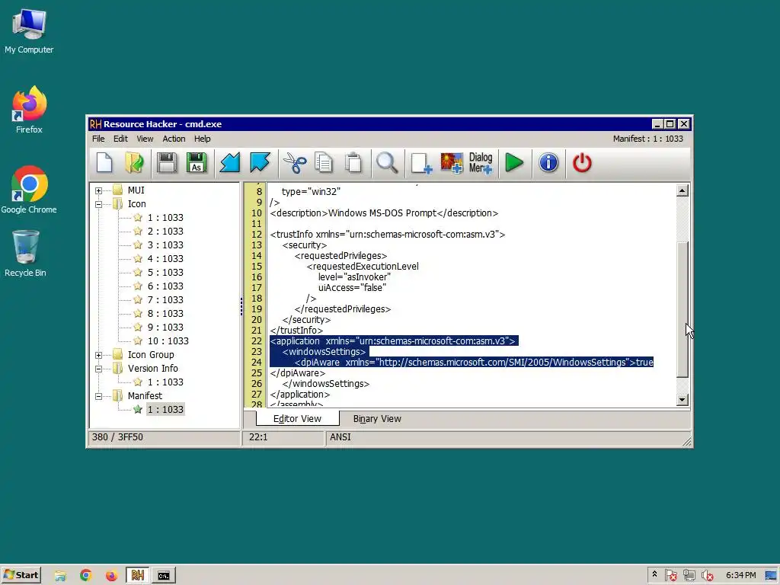Collapse the Icon tree node
This screenshot has height=585, width=780.
[x=98, y=204]
